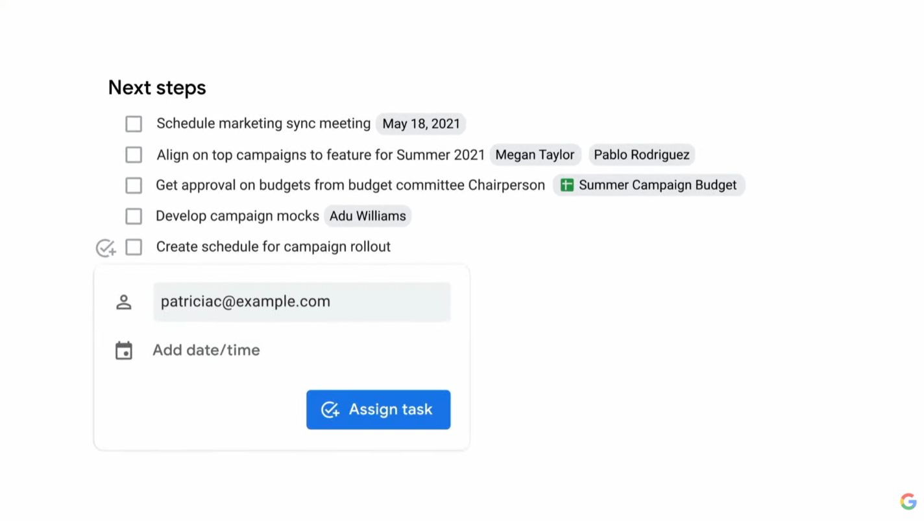Screen dimensions: 924x521
Task: Check the Schedule marketing sync meeting box
Action: [x=134, y=124]
